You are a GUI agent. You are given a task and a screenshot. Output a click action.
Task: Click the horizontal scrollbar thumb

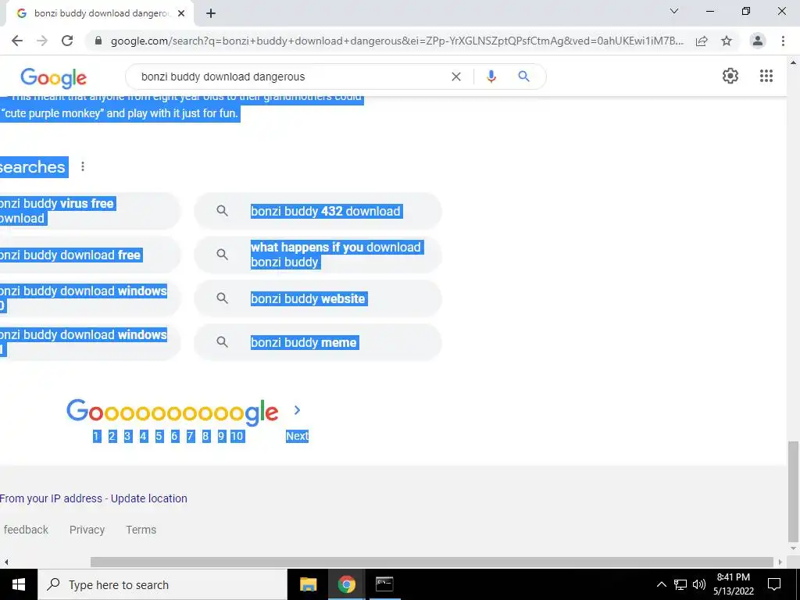431,562
